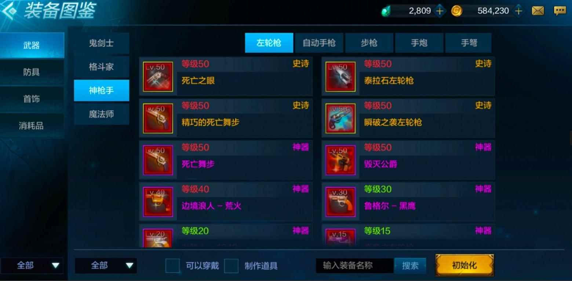Choose the 魔法师 class

tap(102, 114)
